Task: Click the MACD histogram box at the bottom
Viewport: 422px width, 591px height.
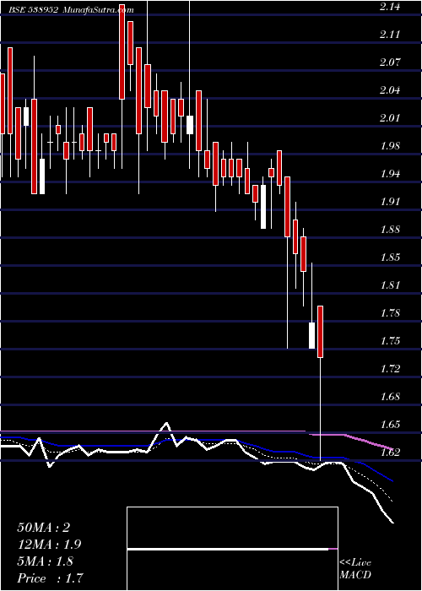Action: coord(232,549)
